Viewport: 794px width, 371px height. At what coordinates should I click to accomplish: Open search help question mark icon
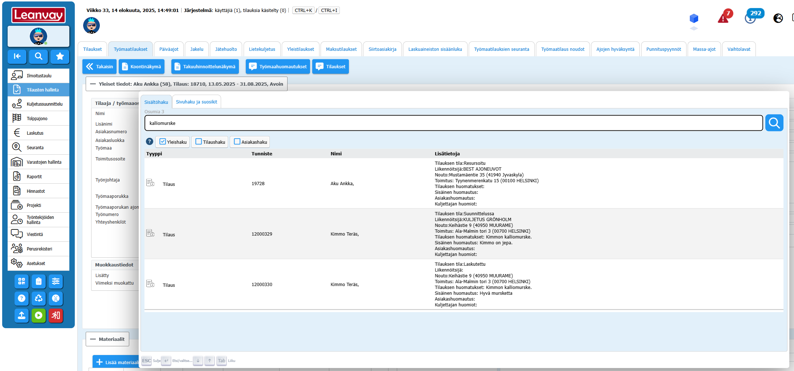coord(149,142)
